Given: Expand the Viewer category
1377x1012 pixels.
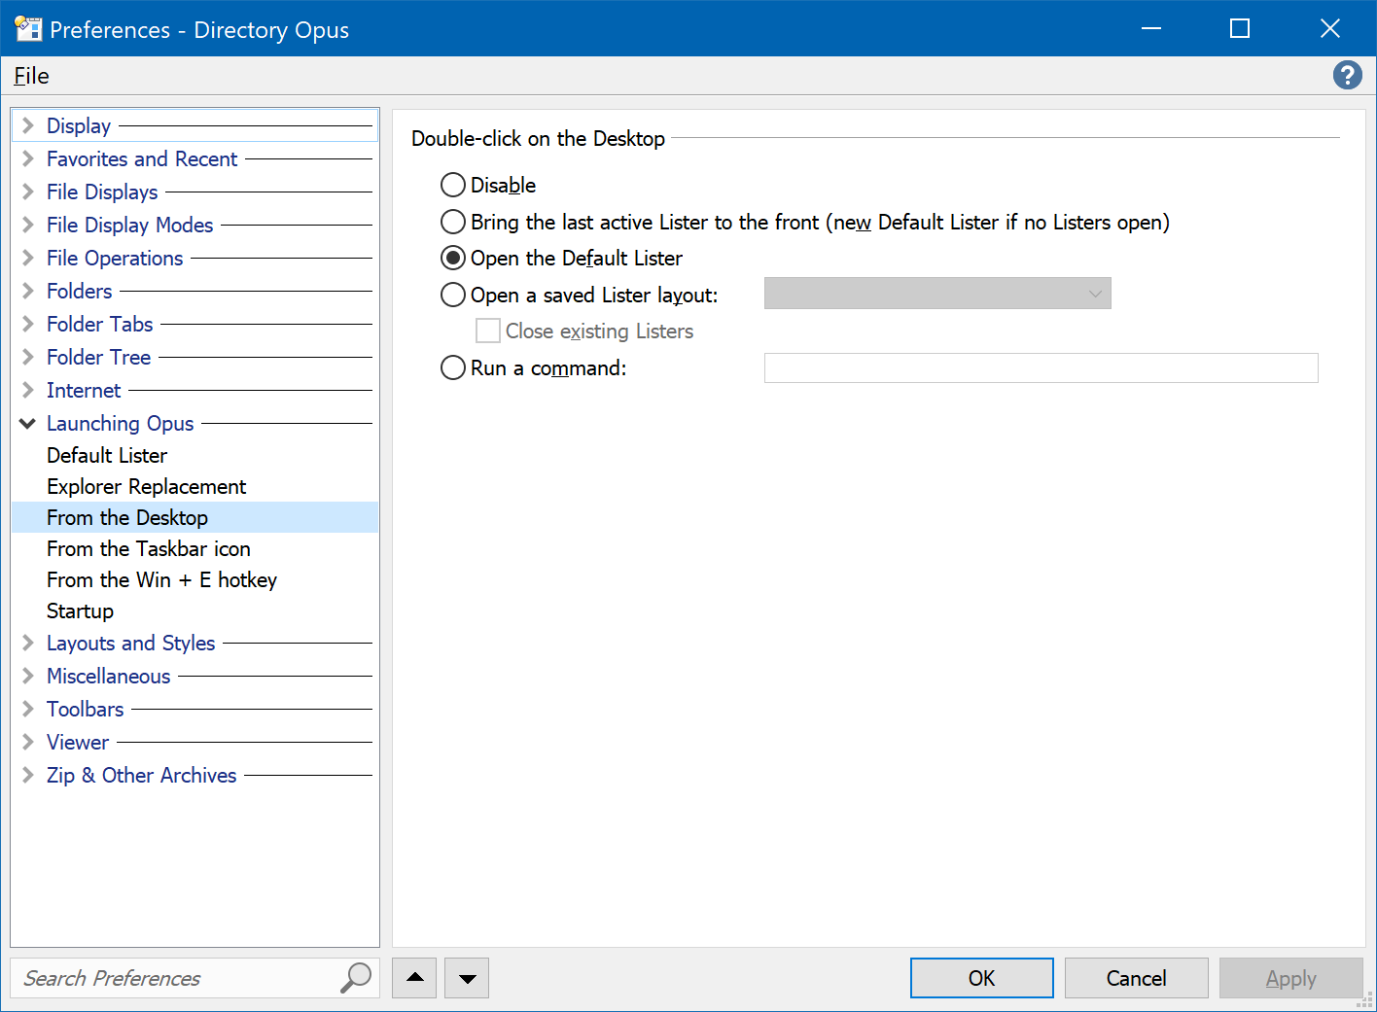Looking at the screenshot, I should click(x=28, y=742).
